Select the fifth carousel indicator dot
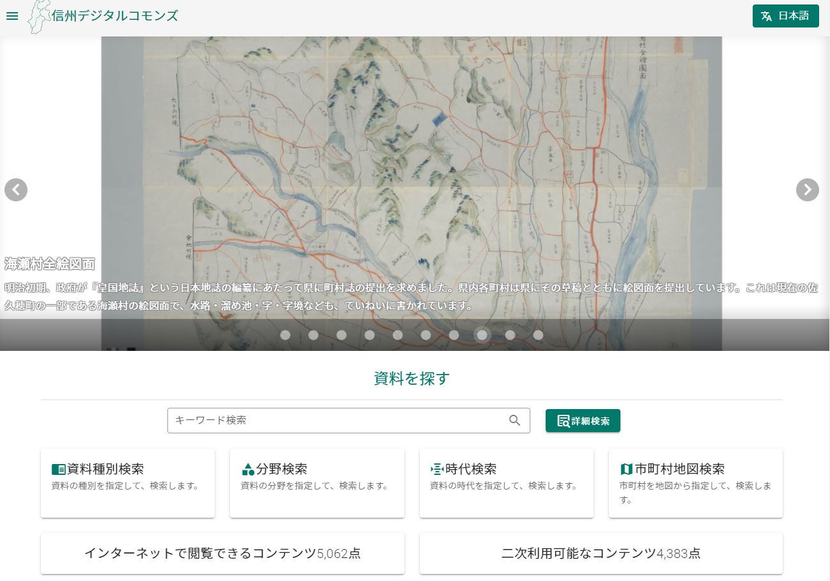 click(x=397, y=335)
